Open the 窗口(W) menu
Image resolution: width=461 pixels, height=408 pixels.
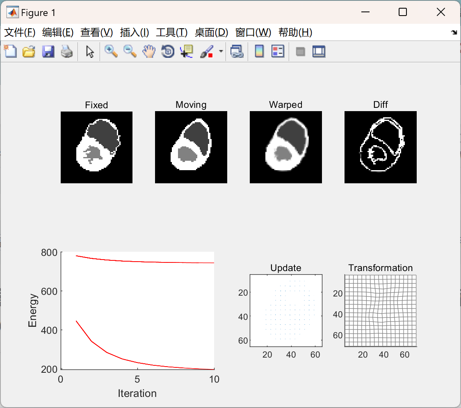253,32
